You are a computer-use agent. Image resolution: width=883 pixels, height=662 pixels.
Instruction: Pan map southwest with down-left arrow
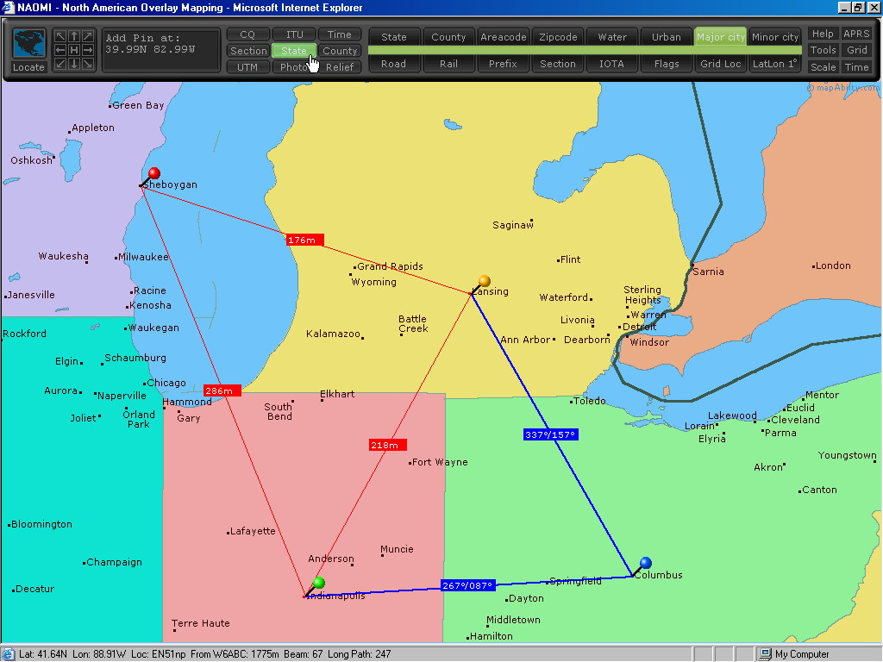coord(61,64)
